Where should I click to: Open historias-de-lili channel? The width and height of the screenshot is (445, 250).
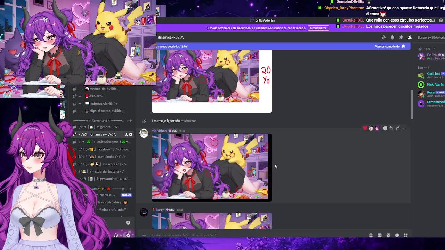(x=102, y=103)
